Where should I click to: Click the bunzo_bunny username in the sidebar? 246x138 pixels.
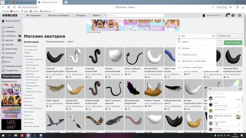click(13, 21)
